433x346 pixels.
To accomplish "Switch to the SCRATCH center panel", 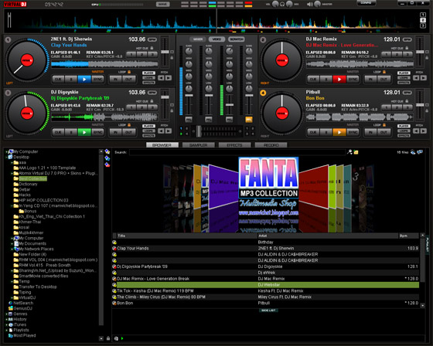I will click(237, 39).
